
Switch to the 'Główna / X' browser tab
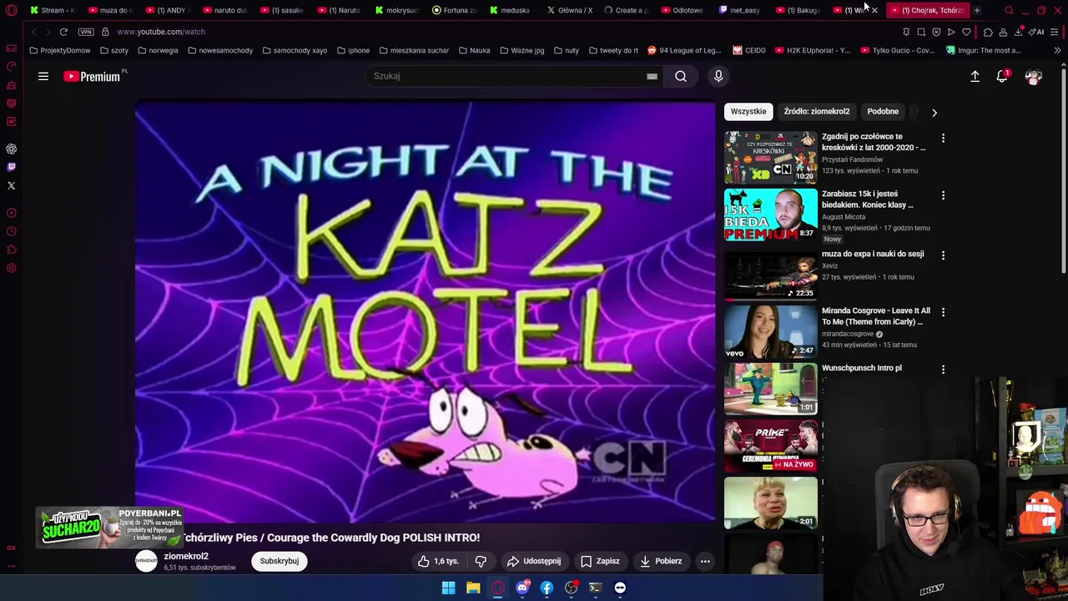click(x=570, y=10)
